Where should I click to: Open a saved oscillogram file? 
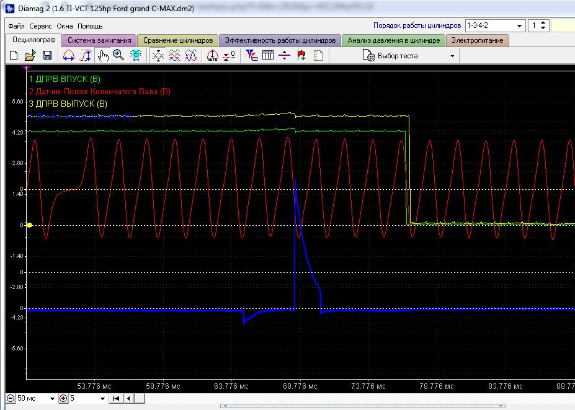click(30, 55)
